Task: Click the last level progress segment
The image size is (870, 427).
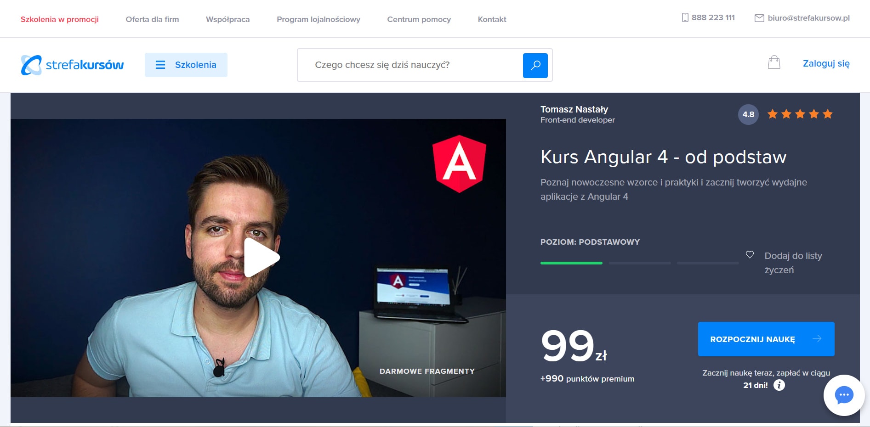Action: point(708,263)
